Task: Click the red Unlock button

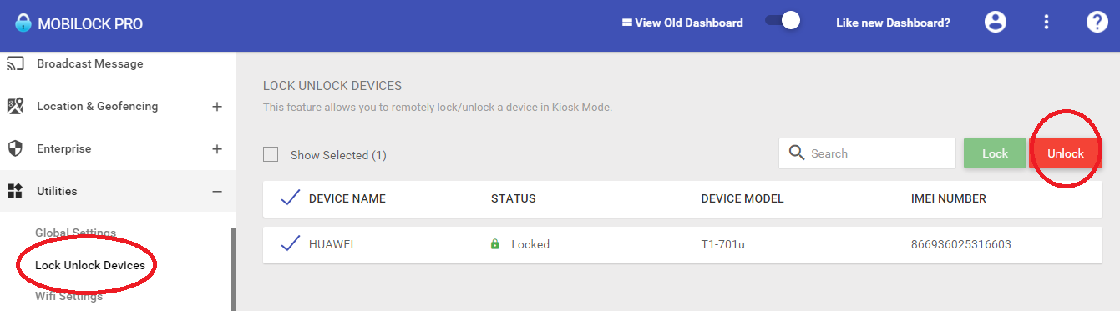Action: [x=1066, y=153]
